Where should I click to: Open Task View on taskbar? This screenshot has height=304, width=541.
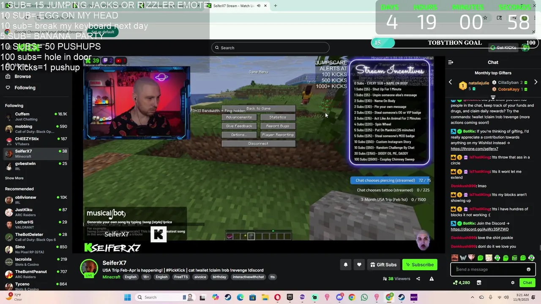click(x=202, y=297)
